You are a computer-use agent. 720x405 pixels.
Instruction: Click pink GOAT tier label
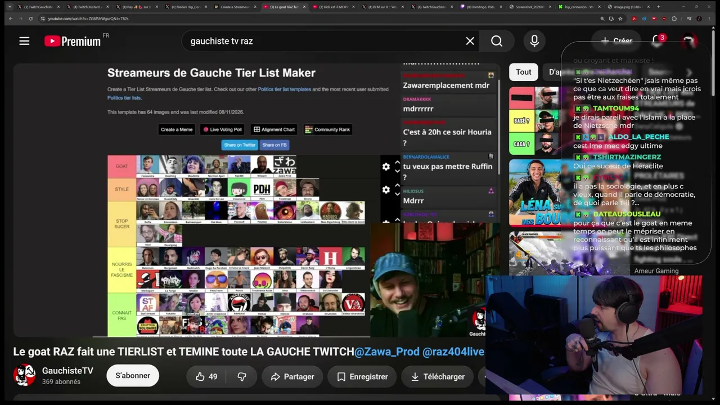click(121, 166)
